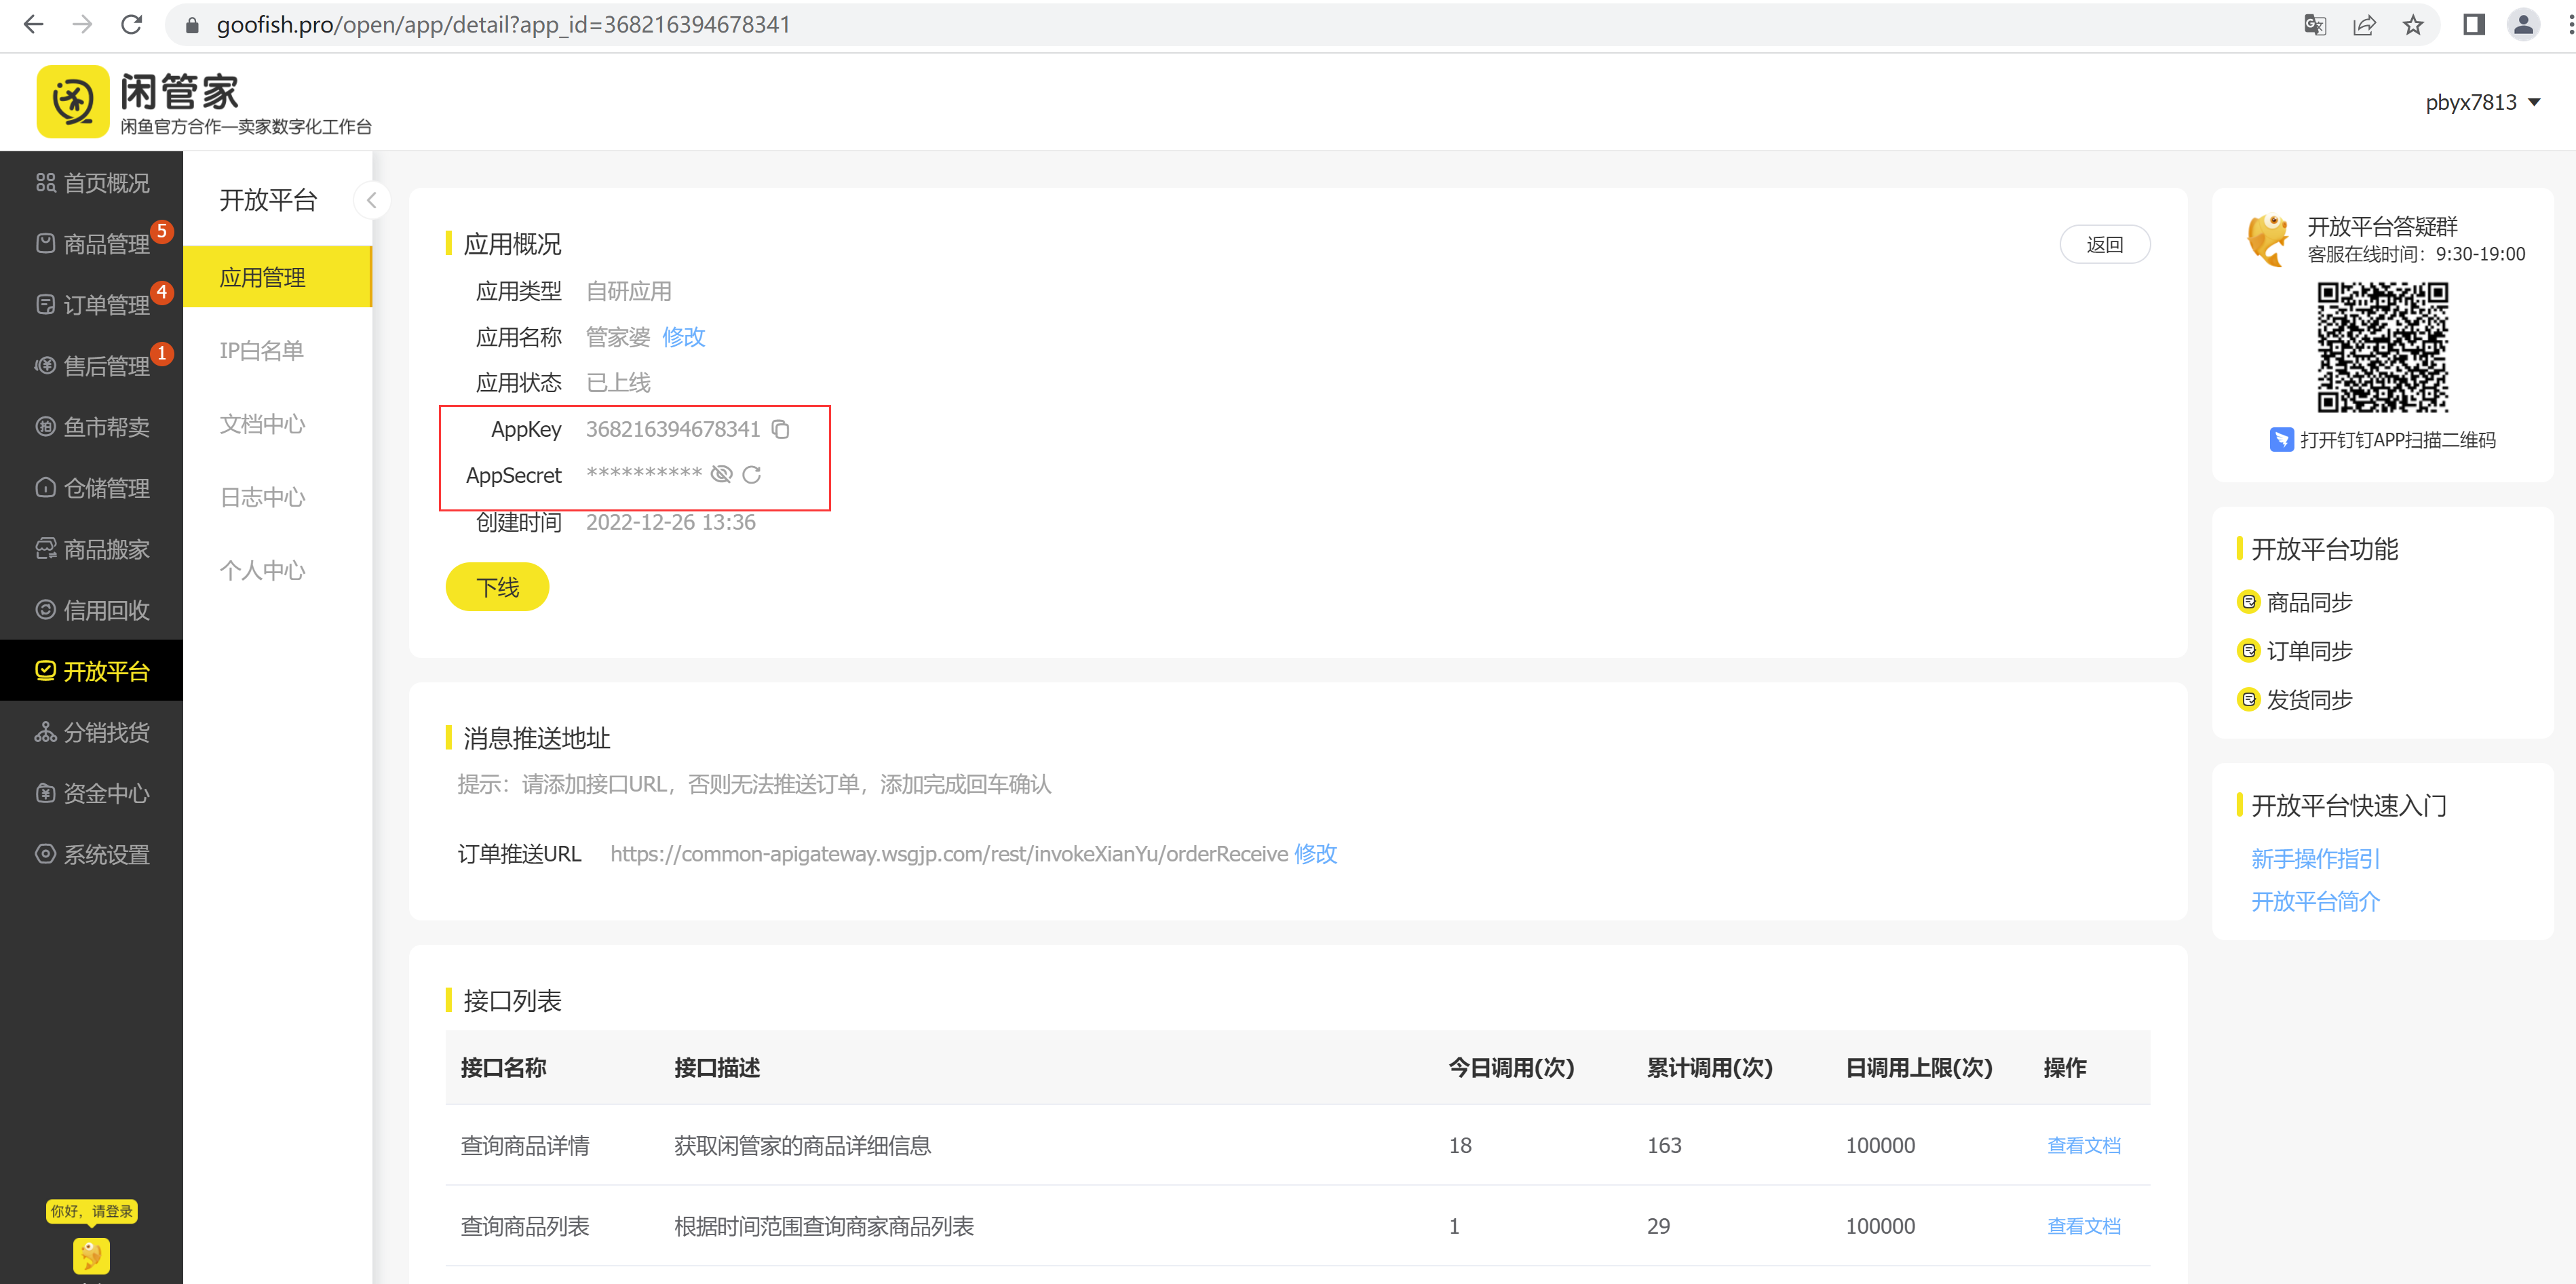Click the AppKey value 368216394678341
The image size is (2576, 1284).
pyautogui.click(x=672, y=430)
